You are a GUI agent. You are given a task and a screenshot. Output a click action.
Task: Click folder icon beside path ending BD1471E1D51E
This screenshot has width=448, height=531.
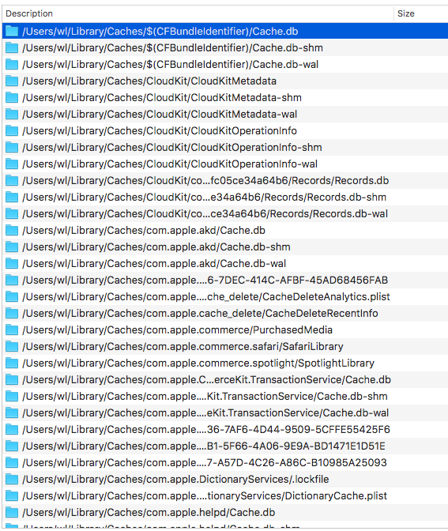(12, 446)
